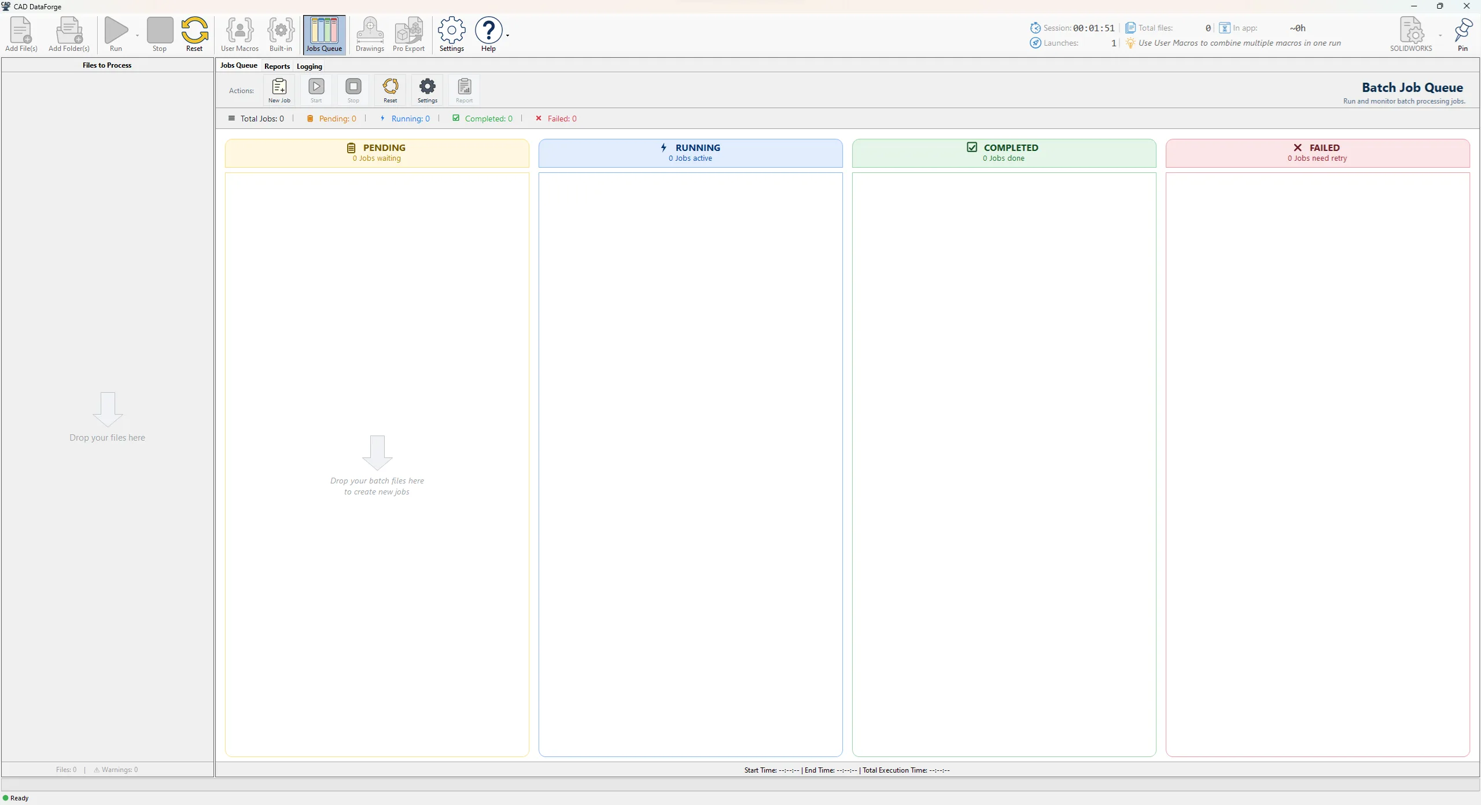Click the Session clock icon
This screenshot has width=1481, height=805.
point(1036,28)
